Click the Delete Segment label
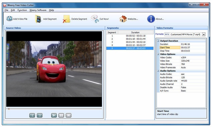Viewport: 213px width, 127px height. tap(79, 19)
